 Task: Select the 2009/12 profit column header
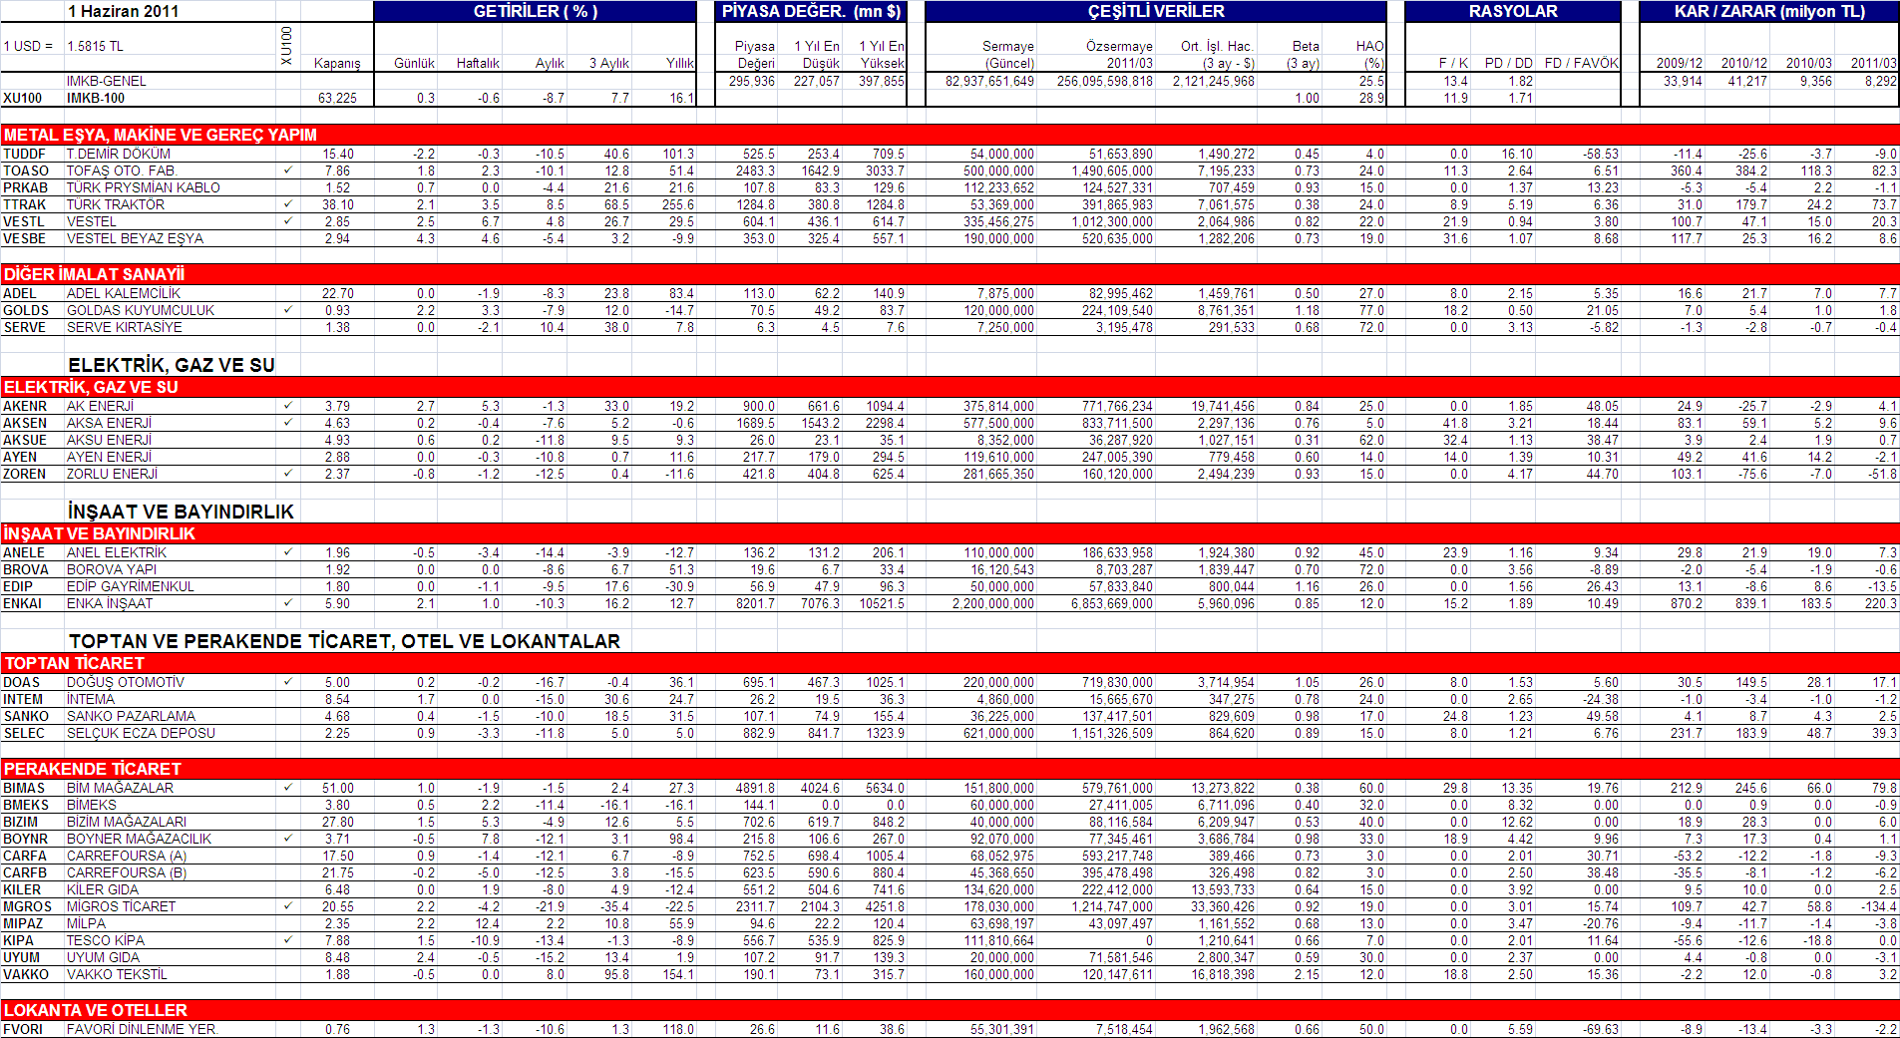1680,63
